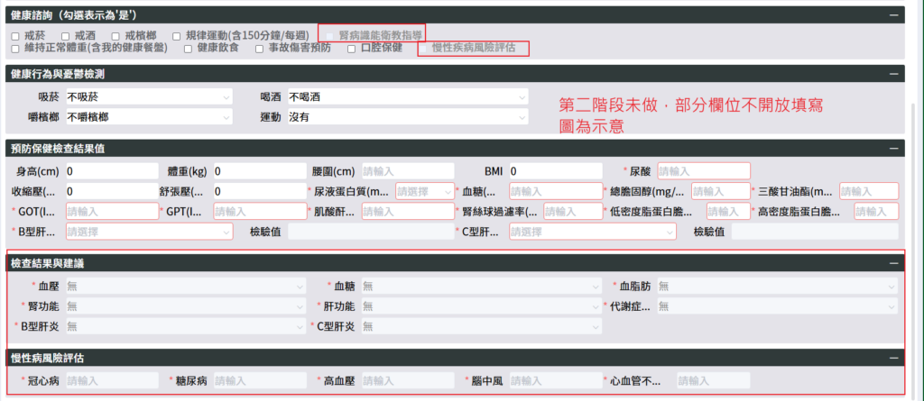This screenshot has width=924, height=401.
Task: Collapse the 健康行為與憂鬱檢測 section
Action: [x=893, y=74]
